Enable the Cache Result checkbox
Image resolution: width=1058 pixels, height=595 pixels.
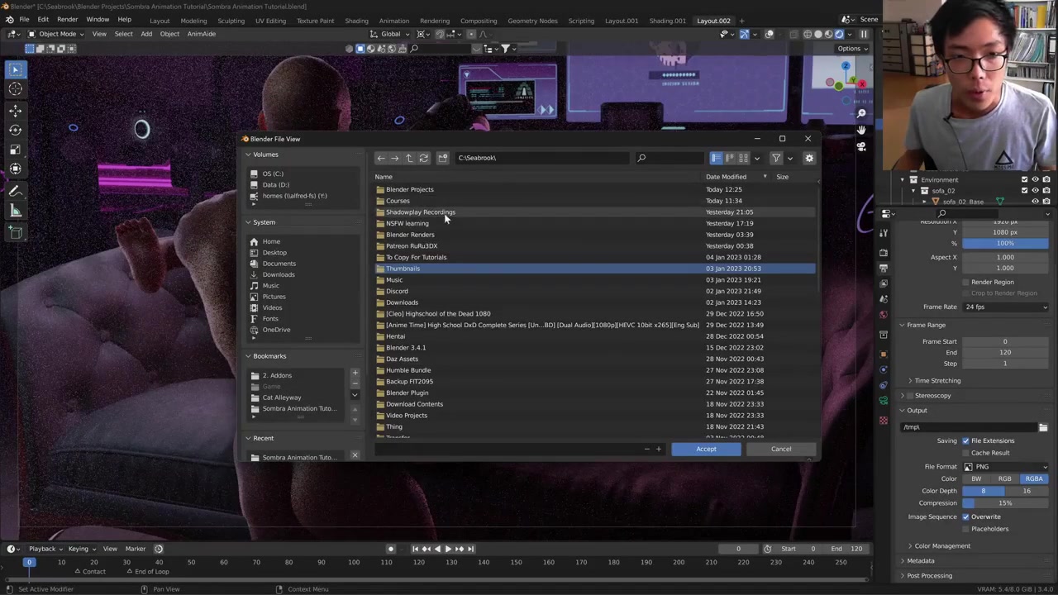pyautogui.click(x=965, y=453)
